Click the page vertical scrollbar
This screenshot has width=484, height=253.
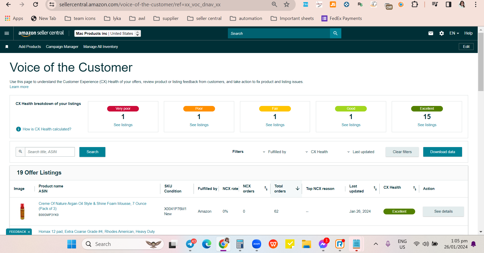(481, 62)
